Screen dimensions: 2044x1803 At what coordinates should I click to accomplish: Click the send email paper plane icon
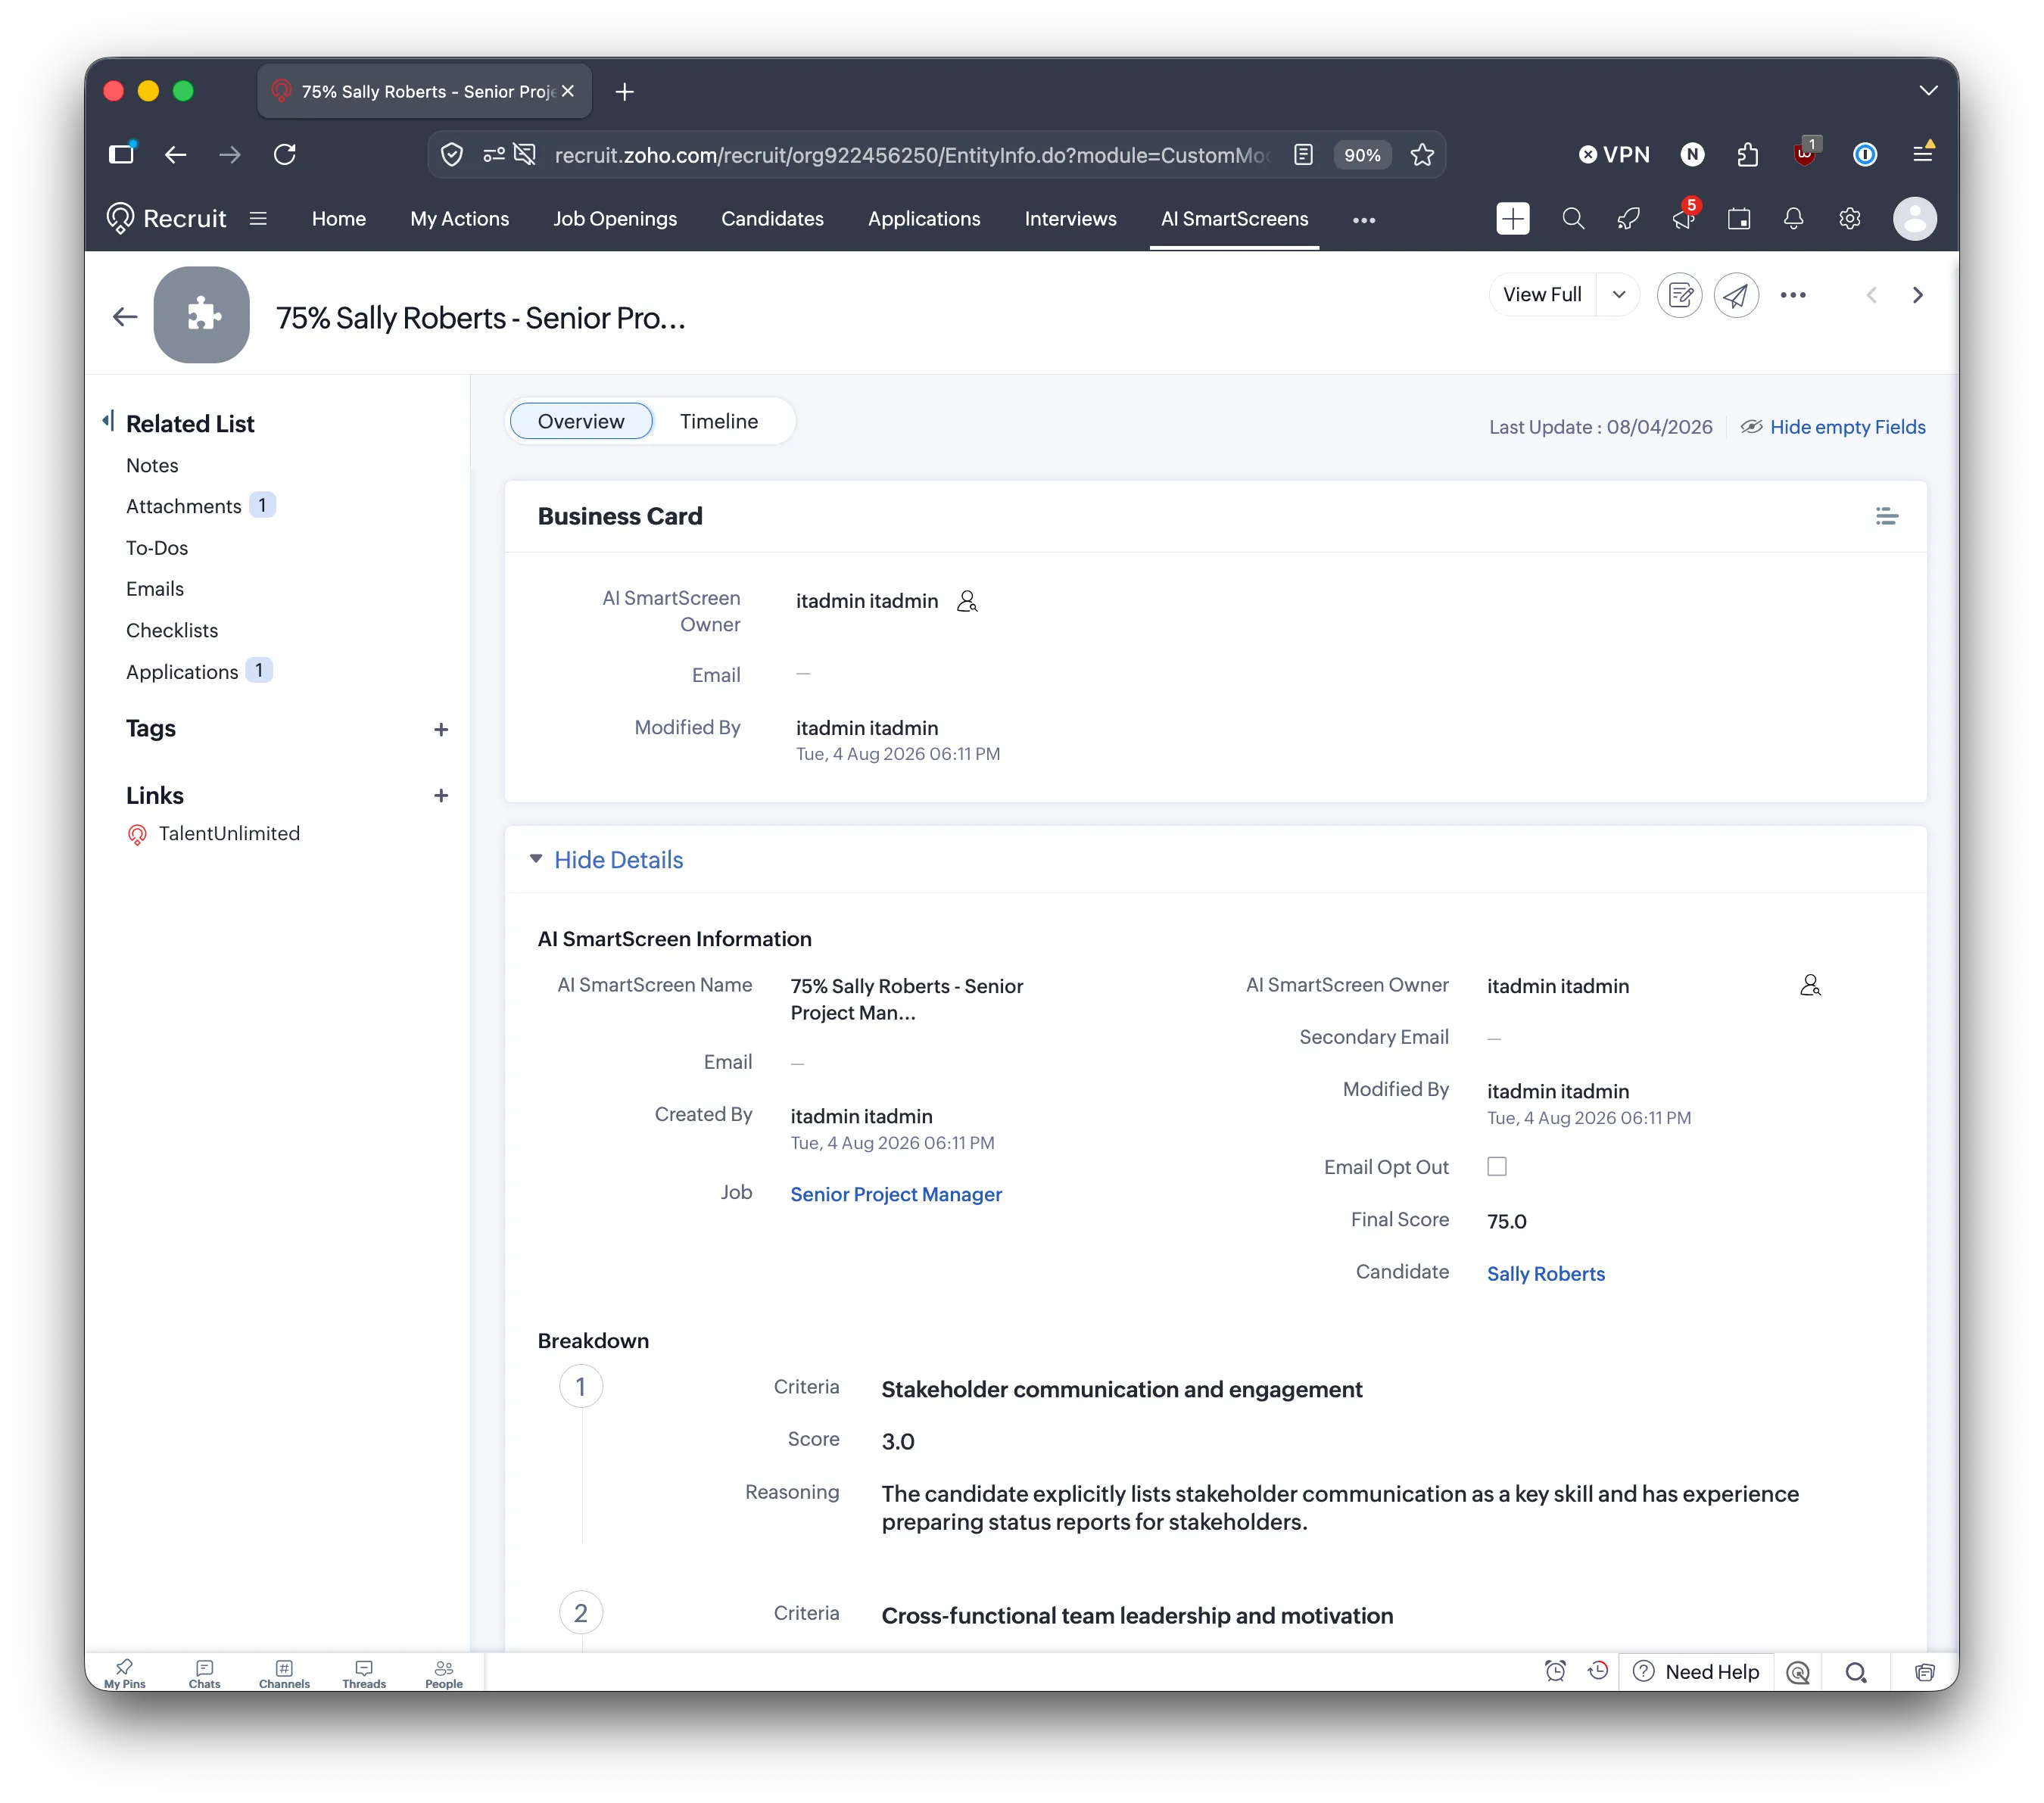pos(1736,295)
